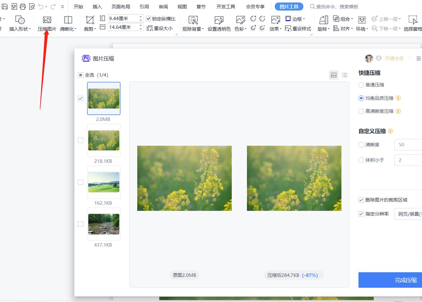The width and height of the screenshot is (422, 302).
Task: Click the decrease contrast icon
Action: point(262,19)
